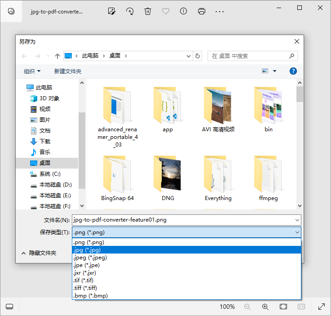This screenshot has width=331, height=316.
Task: Click the Edit image icon in Photos toolbar
Action: [x=112, y=11]
